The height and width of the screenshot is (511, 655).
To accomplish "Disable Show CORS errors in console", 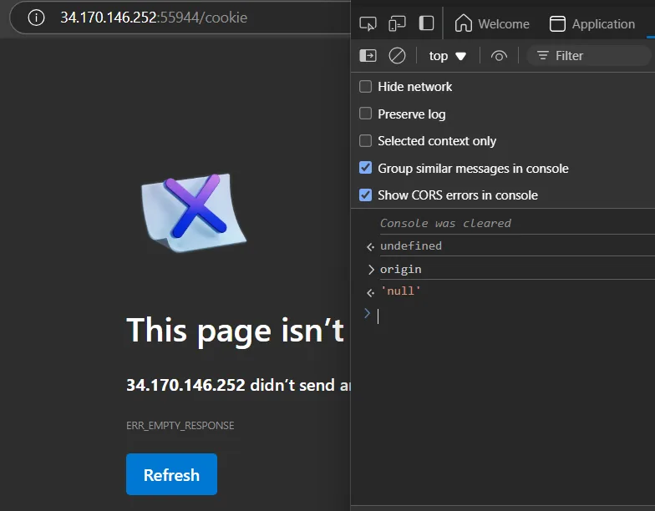I will [366, 195].
